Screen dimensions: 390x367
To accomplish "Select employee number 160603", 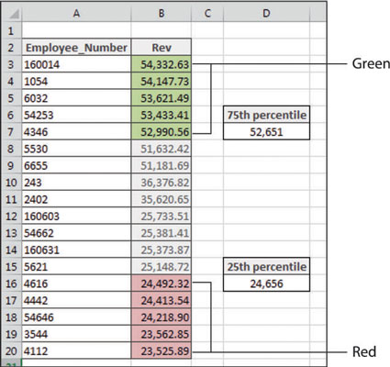I will 76,217.
